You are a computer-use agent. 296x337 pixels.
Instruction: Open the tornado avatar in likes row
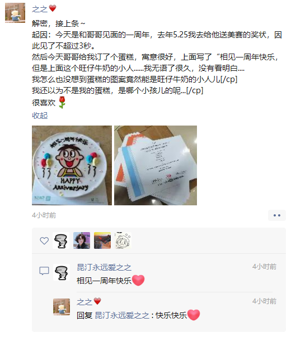[61, 240]
